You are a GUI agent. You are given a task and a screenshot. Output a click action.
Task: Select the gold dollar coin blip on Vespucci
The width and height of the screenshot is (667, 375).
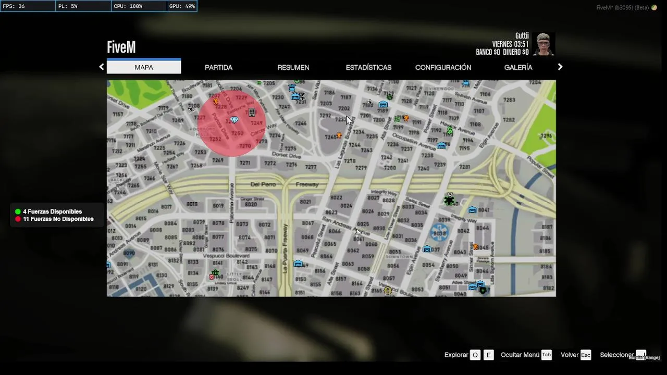pyautogui.click(x=388, y=291)
